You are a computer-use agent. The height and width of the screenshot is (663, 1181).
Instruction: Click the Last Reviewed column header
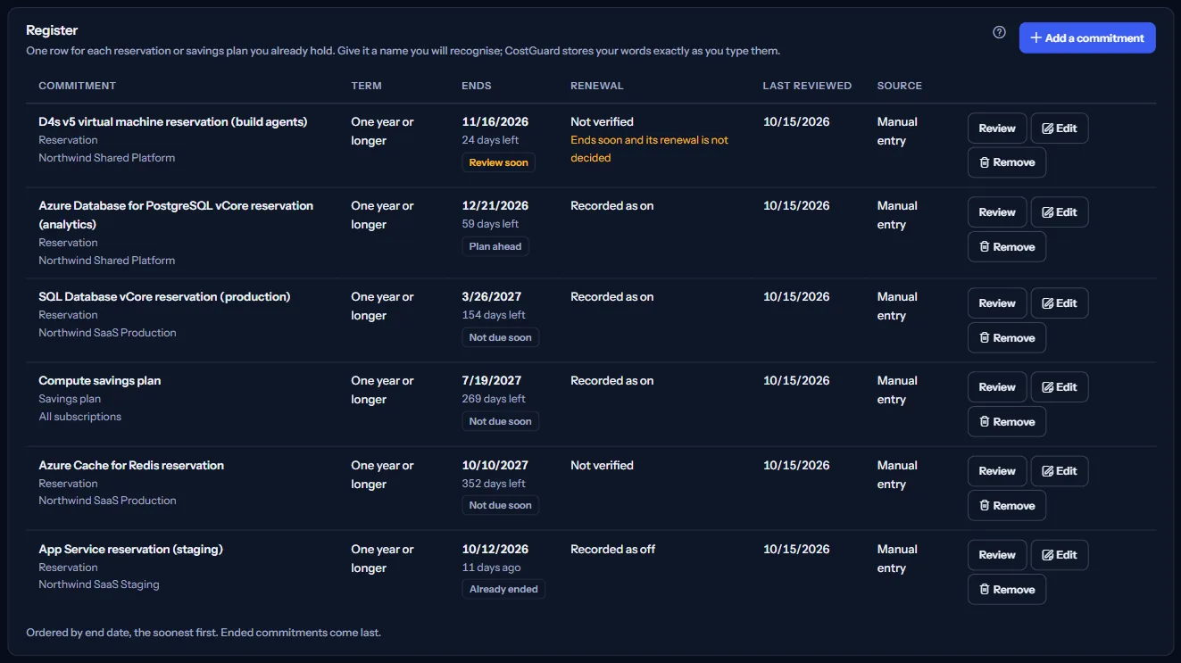pyautogui.click(x=807, y=86)
